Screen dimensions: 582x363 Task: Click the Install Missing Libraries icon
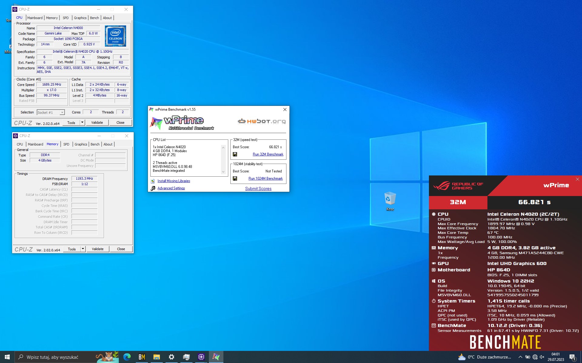click(153, 181)
